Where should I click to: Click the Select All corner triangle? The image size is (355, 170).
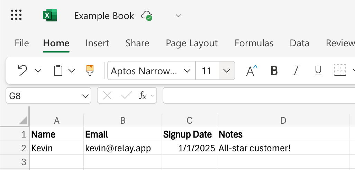tap(23, 120)
